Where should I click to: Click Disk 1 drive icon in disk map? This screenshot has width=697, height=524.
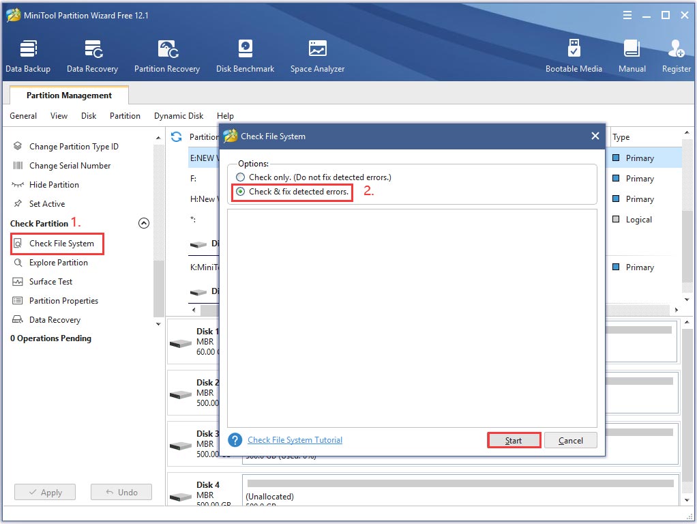pos(181,343)
